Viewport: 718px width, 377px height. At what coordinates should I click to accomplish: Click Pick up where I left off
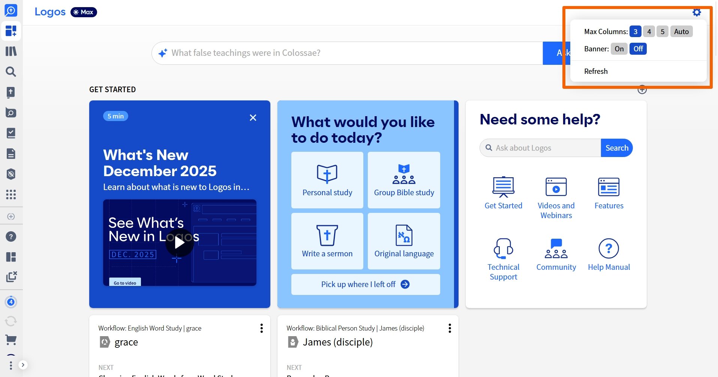point(366,284)
